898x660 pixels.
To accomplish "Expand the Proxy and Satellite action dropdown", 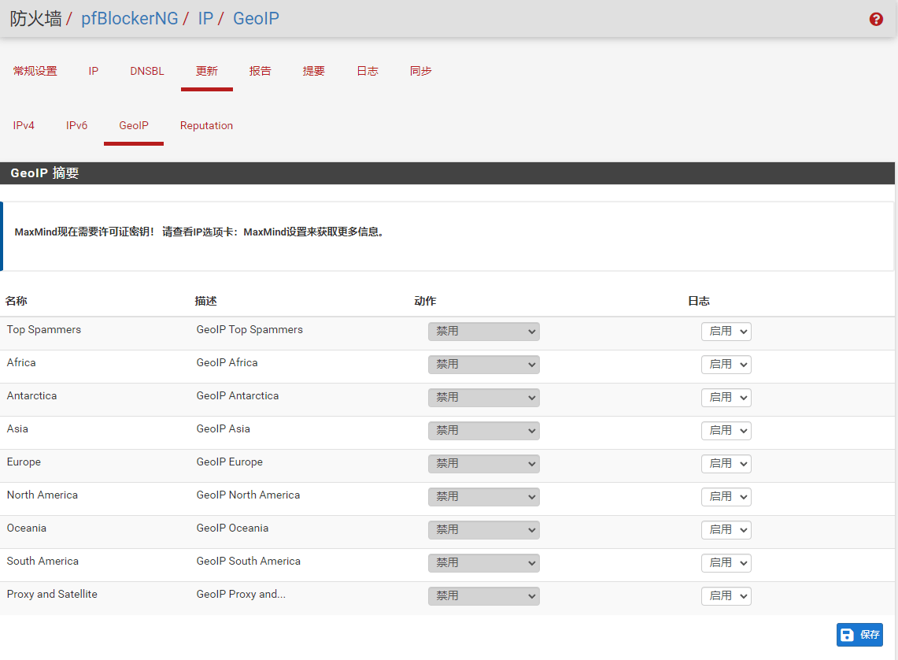I will [x=483, y=596].
